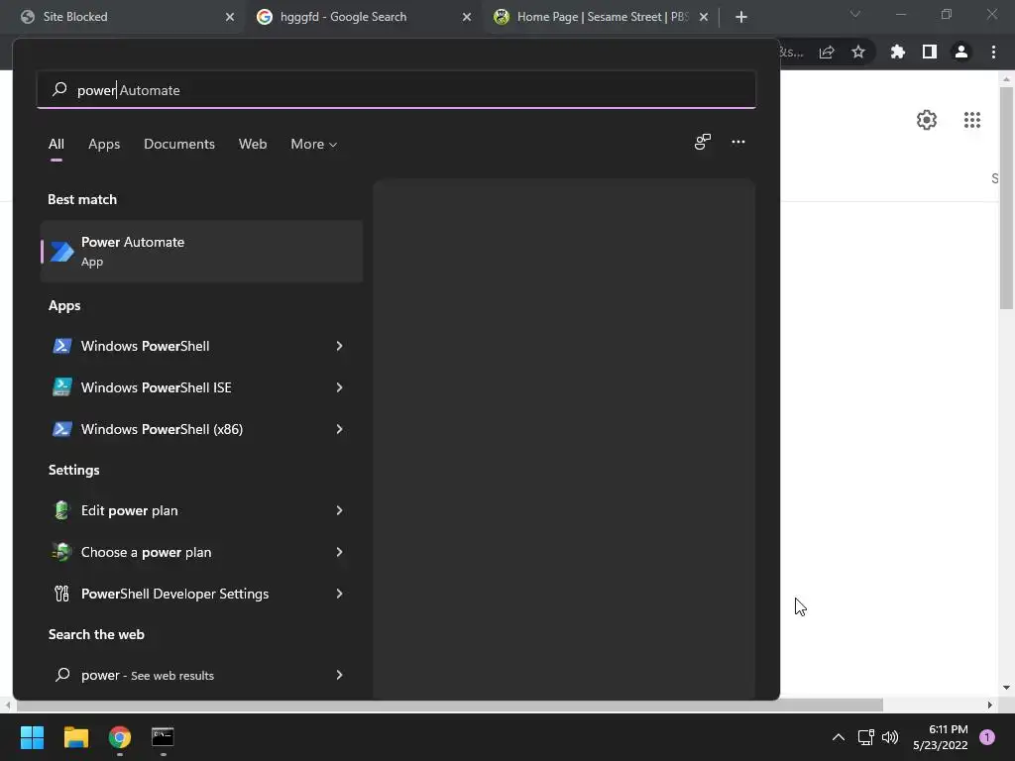1015x761 pixels.
Task: Click PowerShell Developer Settings tools icon
Action: pyautogui.click(x=62, y=594)
